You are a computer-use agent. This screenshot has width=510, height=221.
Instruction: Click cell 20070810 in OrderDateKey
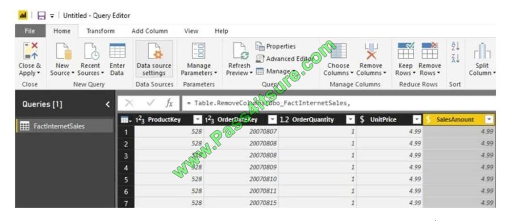[241, 180]
